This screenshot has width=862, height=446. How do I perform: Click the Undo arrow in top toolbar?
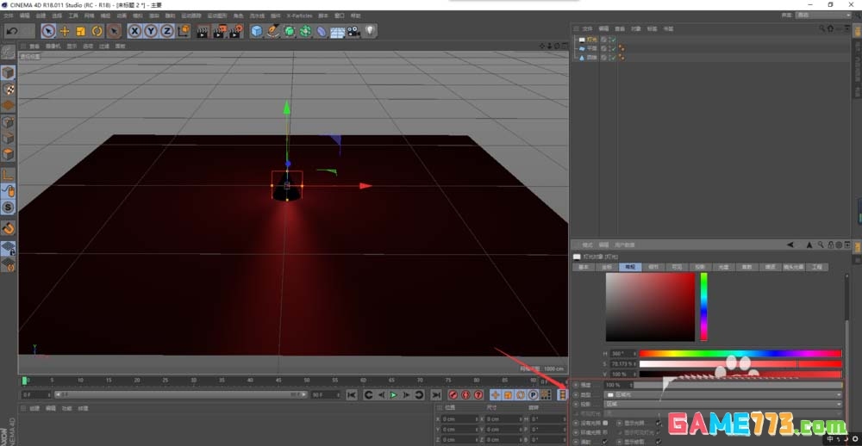[x=12, y=31]
